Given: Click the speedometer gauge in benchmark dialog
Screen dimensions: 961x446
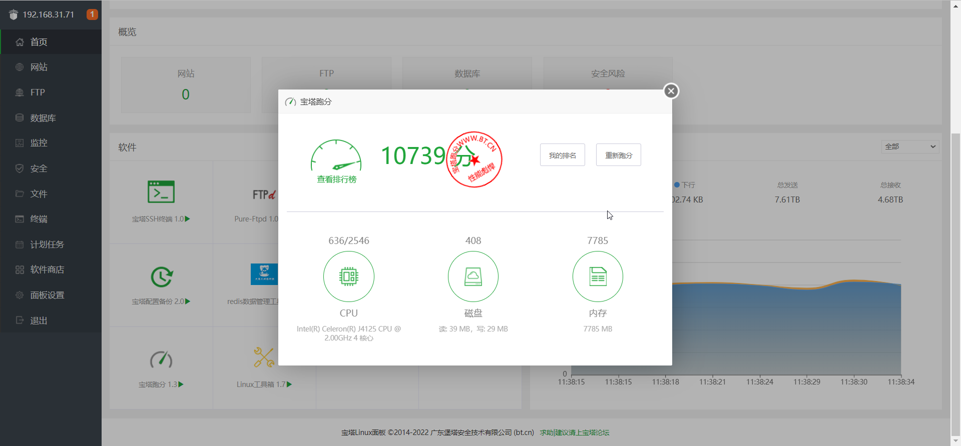Looking at the screenshot, I should [x=336, y=155].
